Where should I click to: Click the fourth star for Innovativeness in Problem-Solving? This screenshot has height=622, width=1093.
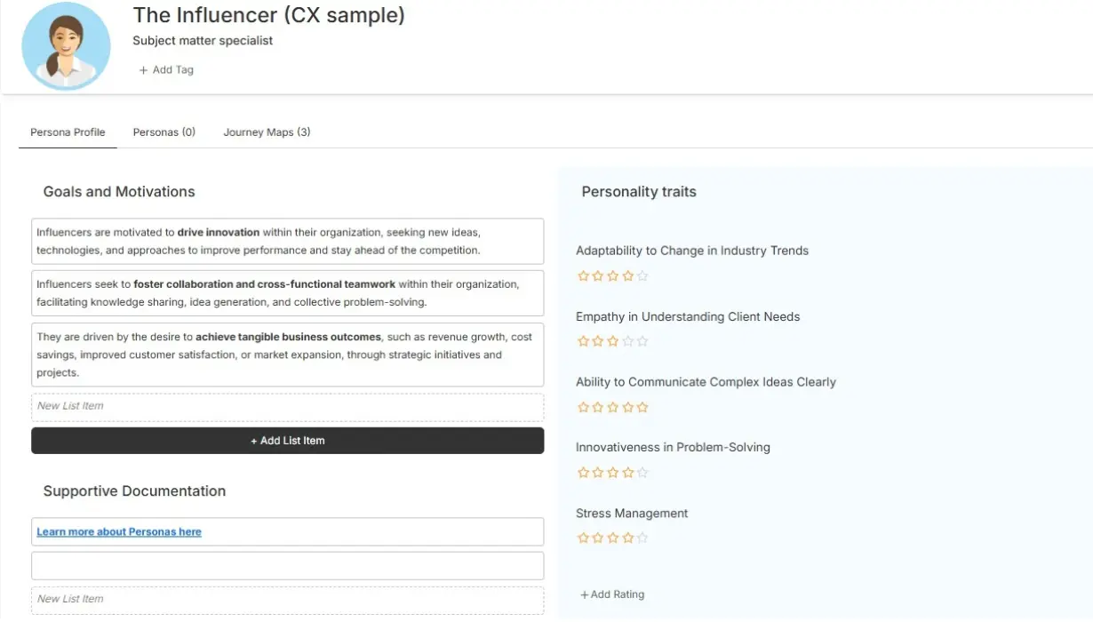[626, 472]
